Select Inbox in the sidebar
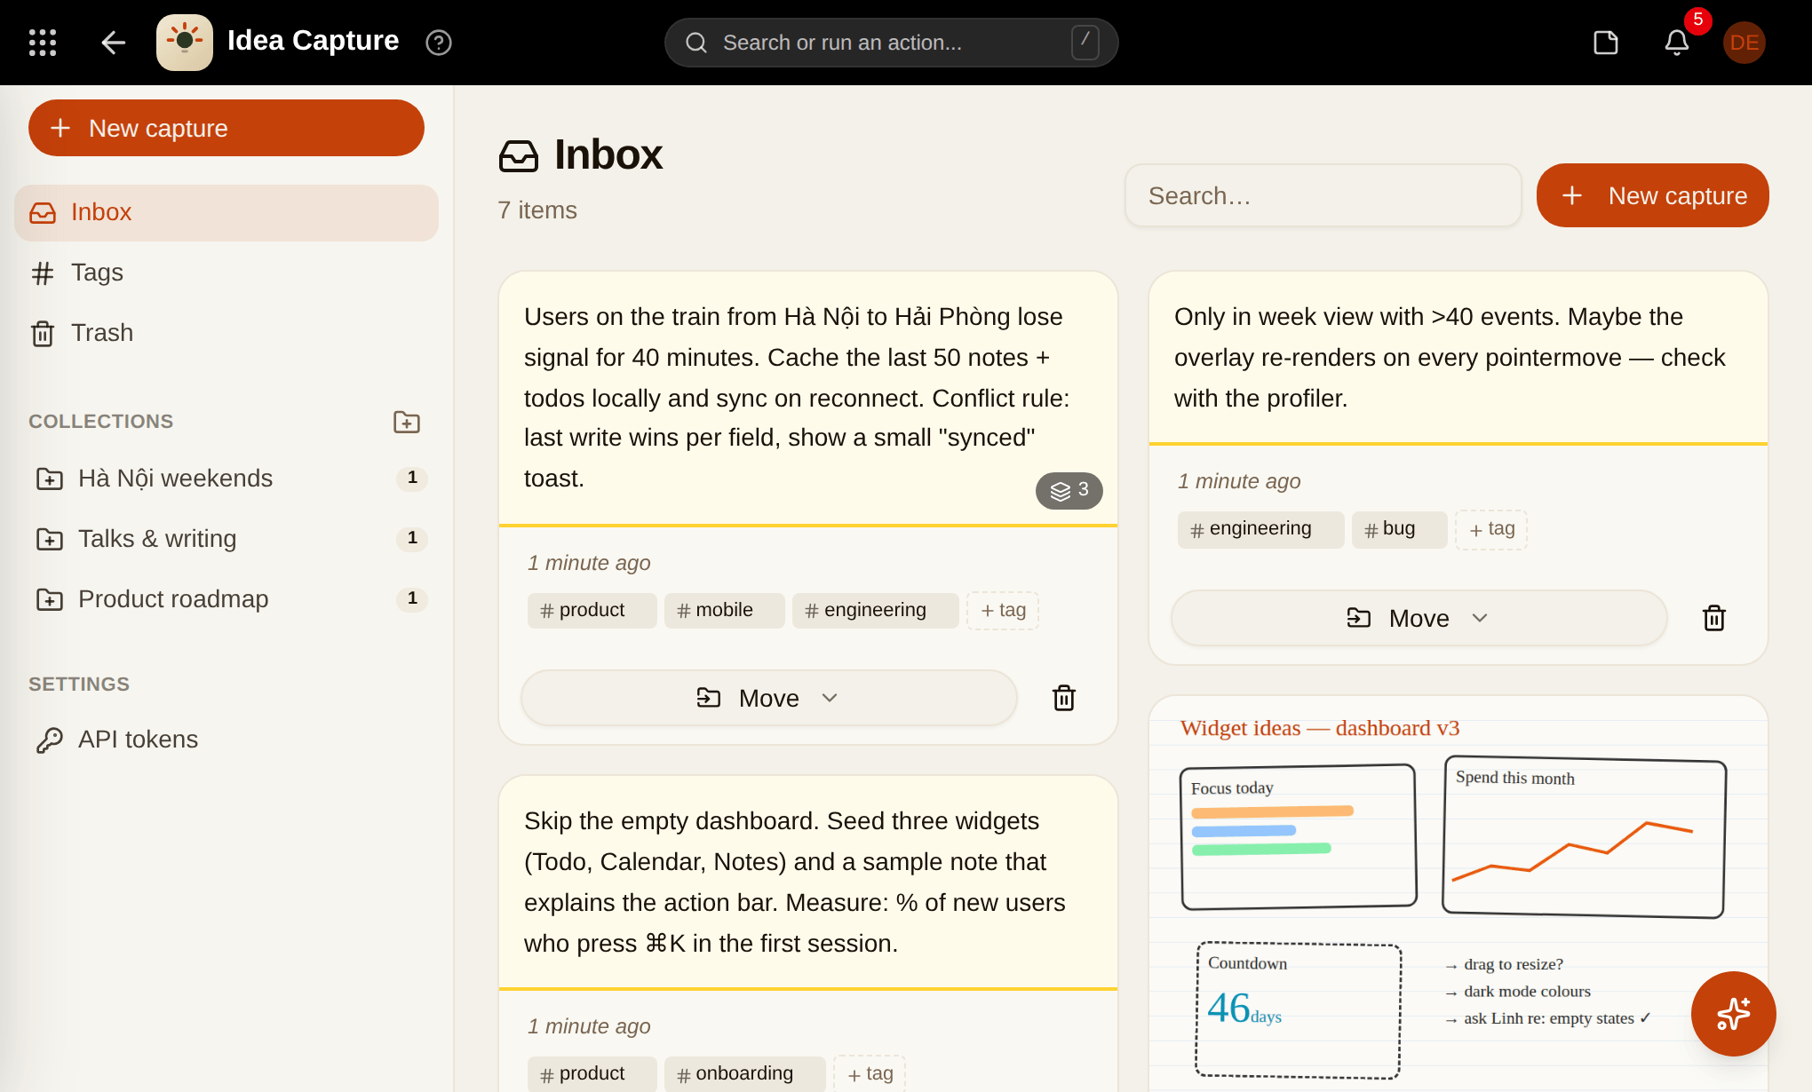Viewport: 1812px width, 1092px height. [x=226, y=213]
